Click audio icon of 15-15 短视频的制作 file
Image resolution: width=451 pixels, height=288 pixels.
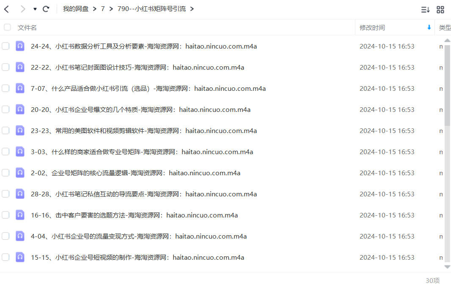coord(20,257)
